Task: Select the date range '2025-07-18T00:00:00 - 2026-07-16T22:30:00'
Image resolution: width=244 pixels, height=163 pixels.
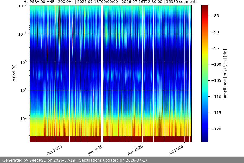Action: click(x=120, y=2)
